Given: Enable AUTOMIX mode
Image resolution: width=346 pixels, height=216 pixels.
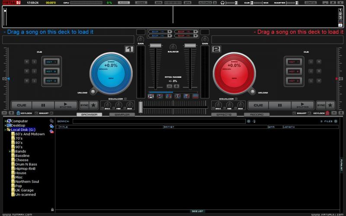Looking at the screenshot, I should click(x=205, y=3).
